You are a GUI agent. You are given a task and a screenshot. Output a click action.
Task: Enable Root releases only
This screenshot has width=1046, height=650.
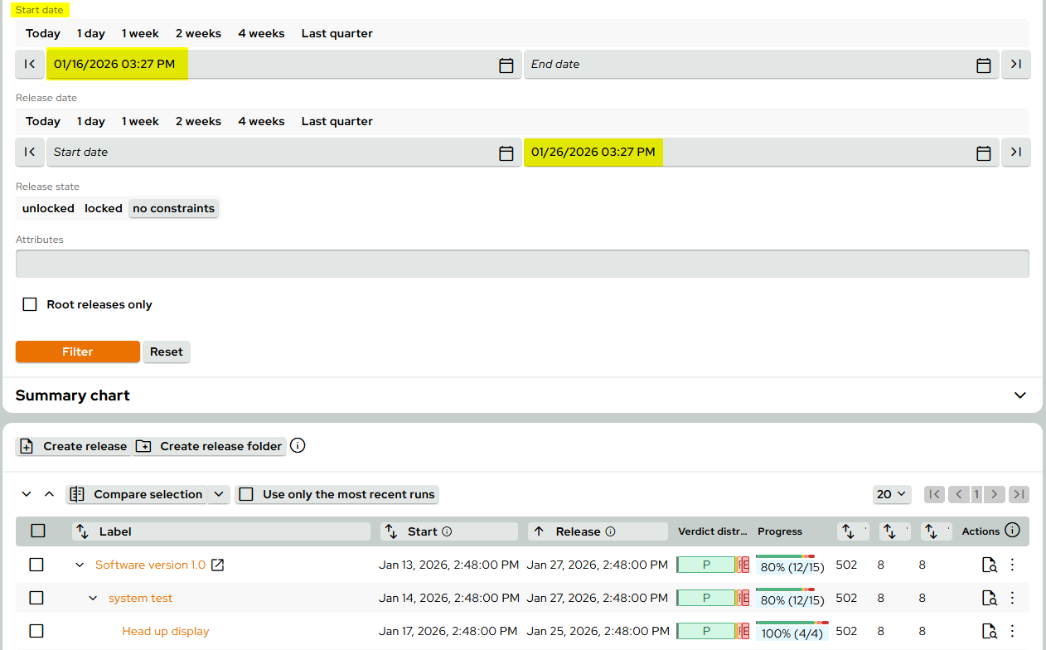point(30,304)
